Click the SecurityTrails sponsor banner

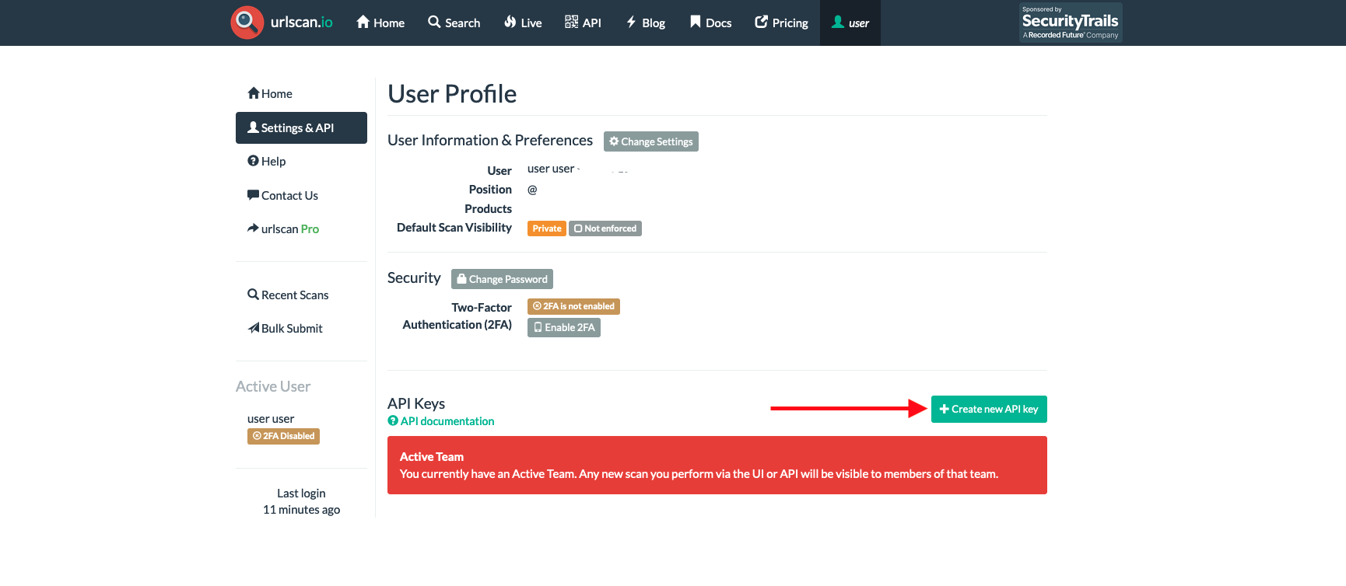click(1071, 23)
